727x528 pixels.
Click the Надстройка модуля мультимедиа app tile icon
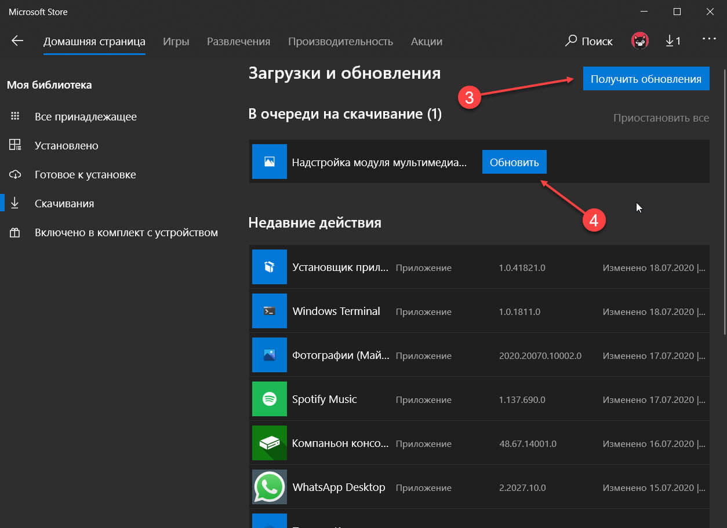click(269, 162)
